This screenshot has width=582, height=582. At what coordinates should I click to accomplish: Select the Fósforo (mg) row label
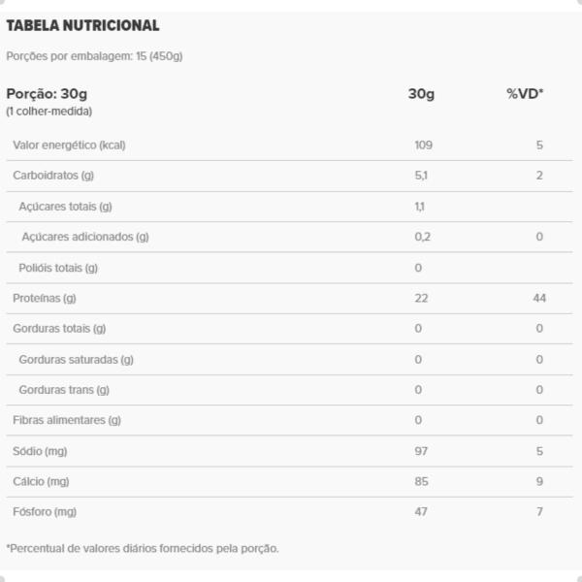point(45,512)
